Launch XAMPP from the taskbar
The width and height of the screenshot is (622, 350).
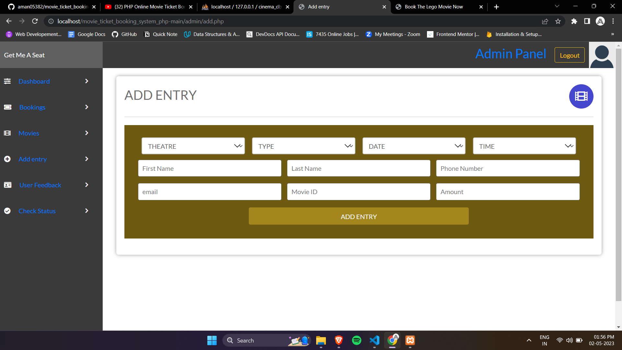click(x=409, y=340)
